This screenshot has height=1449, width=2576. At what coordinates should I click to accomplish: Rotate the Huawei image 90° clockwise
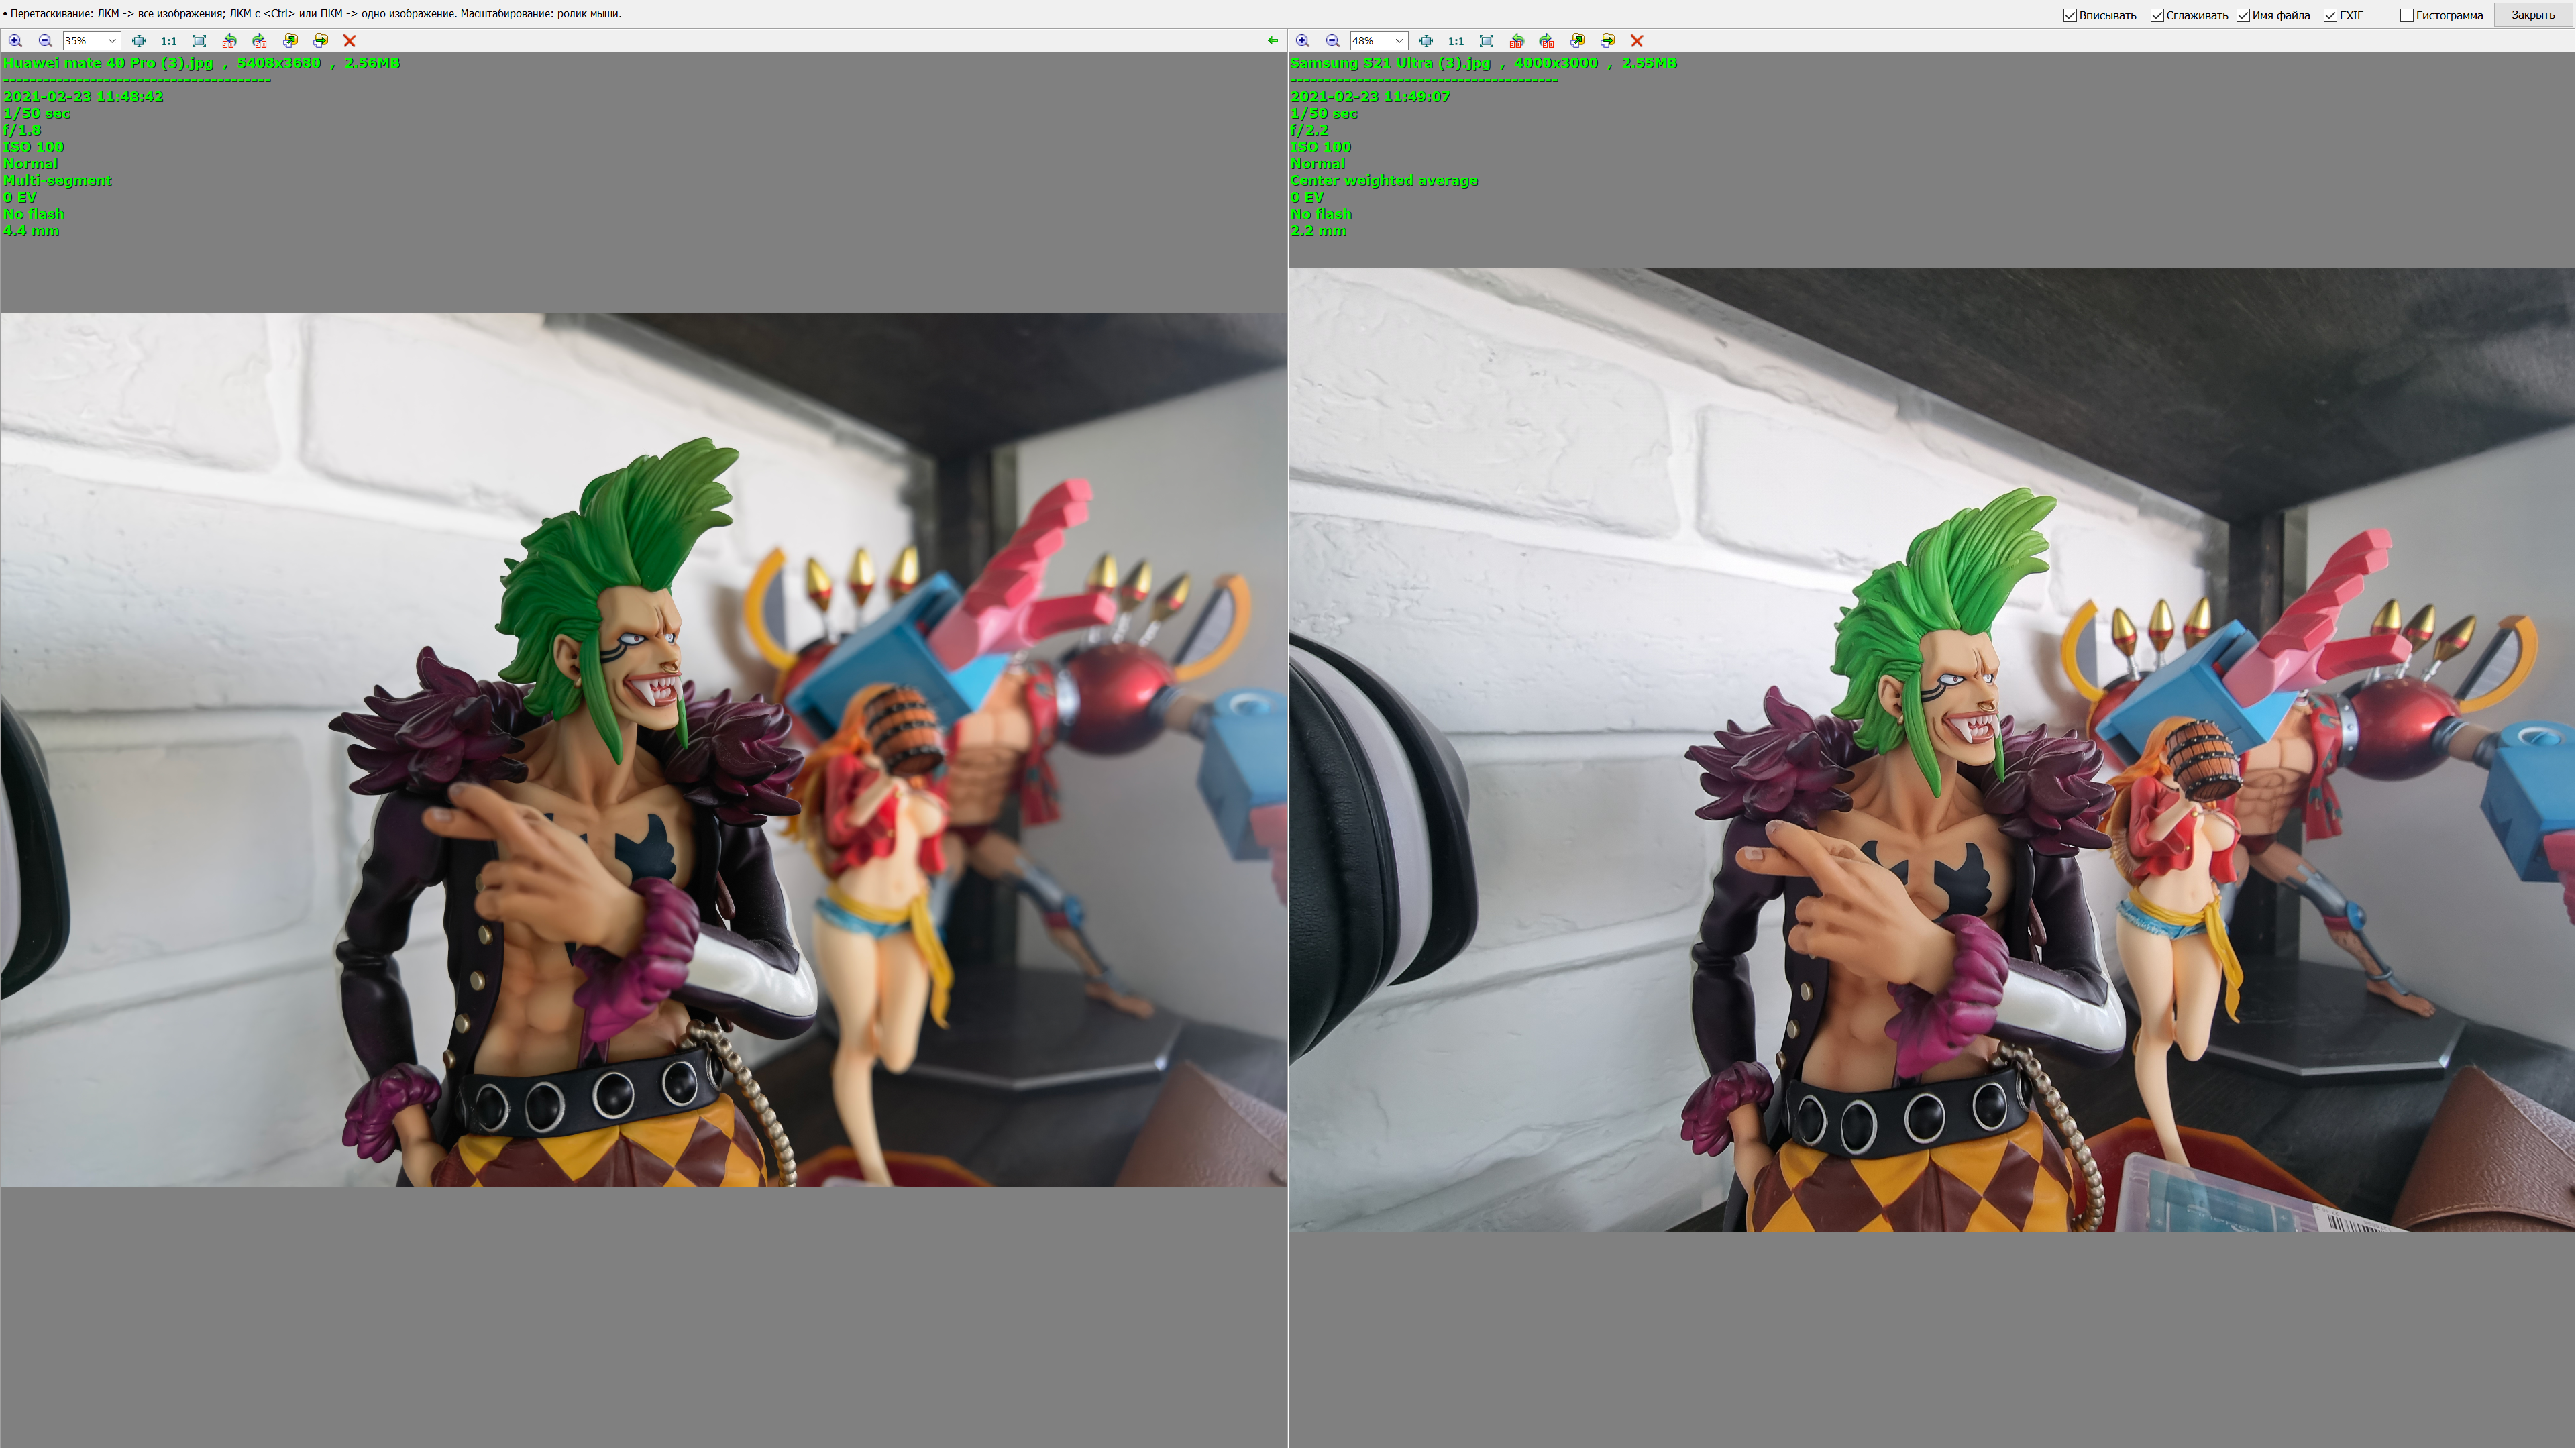(x=260, y=41)
